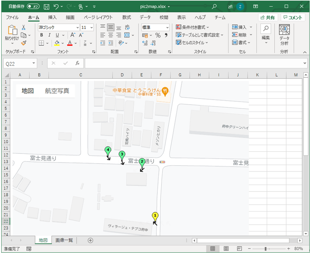The width and height of the screenshot is (310, 253).
Task: Insert cells using the 挿入 icon
Action: tap(238, 27)
